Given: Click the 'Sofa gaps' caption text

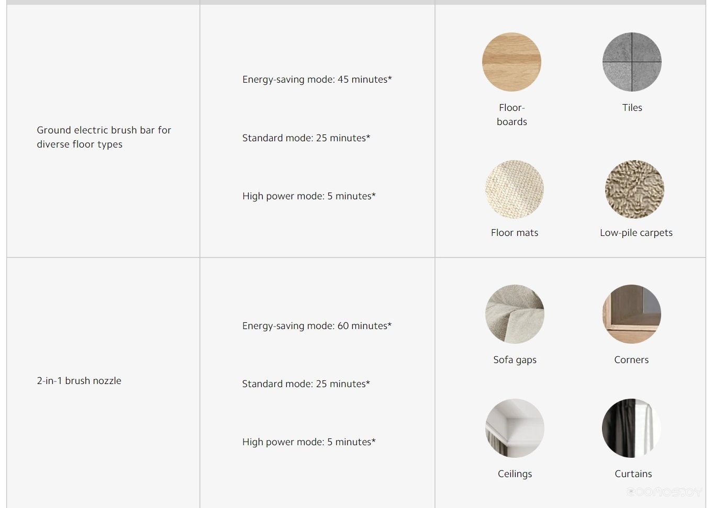Looking at the screenshot, I should (x=515, y=360).
